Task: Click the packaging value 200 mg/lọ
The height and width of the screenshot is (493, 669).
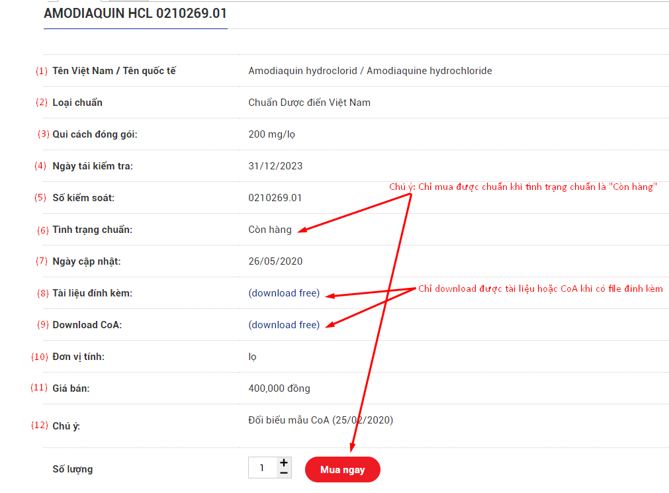Action: [x=272, y=134]
